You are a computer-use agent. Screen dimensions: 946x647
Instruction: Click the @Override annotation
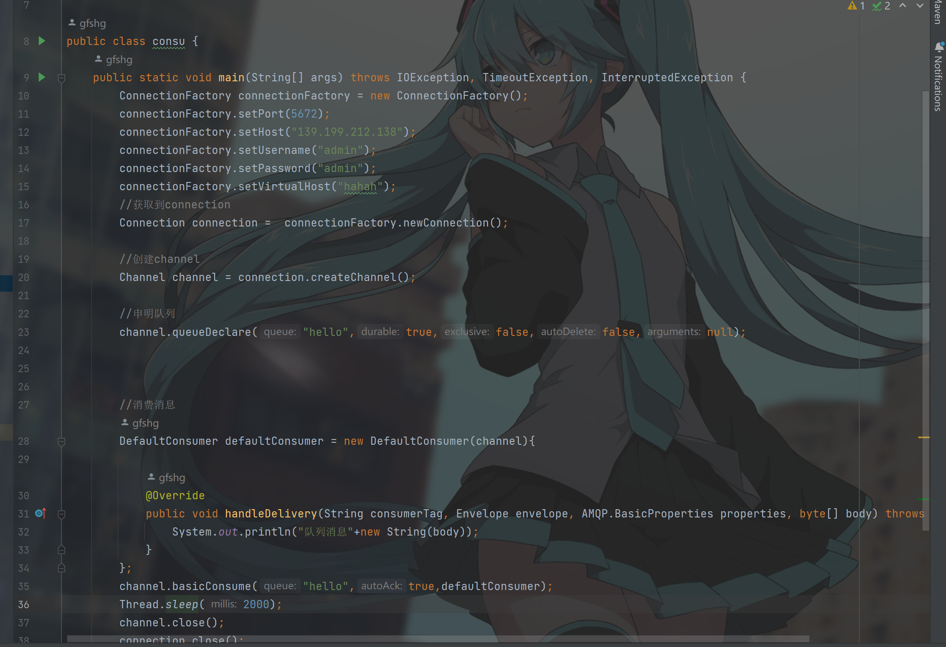point(175,496)
